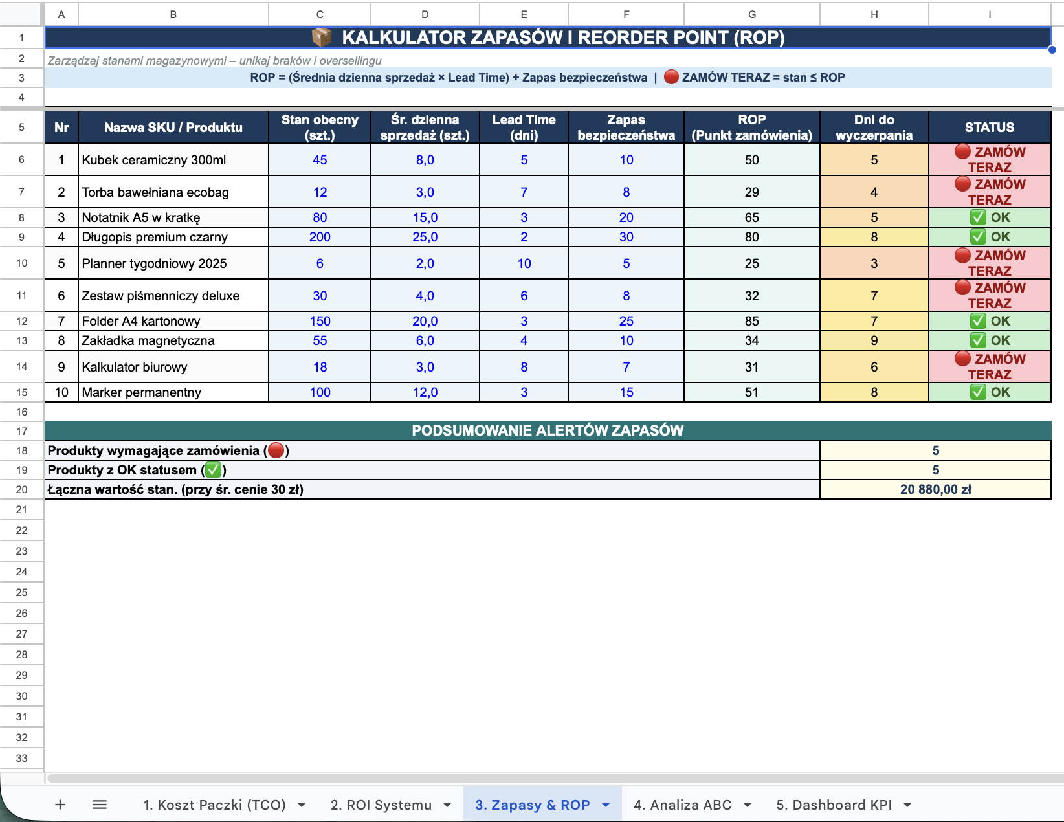This screenshot has width=1064, height=822.
Task: Click the blue selection handle at title corner
Action: coord(1052,50)
